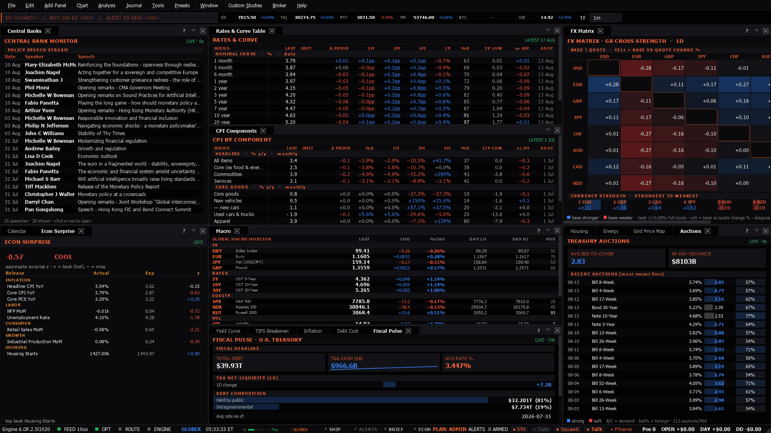Toggle Tape in status bar
Viewport: 771px width, 433px height.
[x=541, y=429]
